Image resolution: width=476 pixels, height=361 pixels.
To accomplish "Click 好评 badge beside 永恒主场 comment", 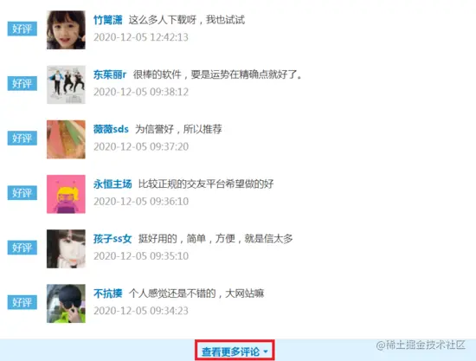I will 23,193.
